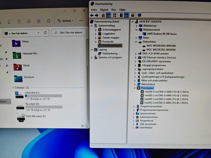The image size is (211, 158).
Task: Click the delete trash icon in Explorer
Action: 48,21
